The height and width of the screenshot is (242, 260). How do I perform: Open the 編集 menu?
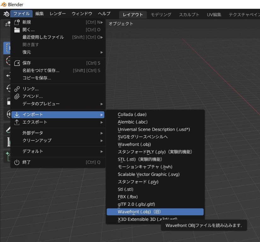click(40, 14)
